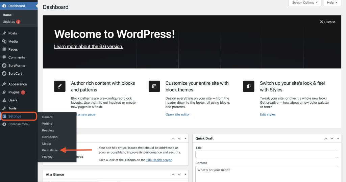Collapse the Quick Draft panel
The width and height of the screenshot is (346, 182).
tap(338, 138)
